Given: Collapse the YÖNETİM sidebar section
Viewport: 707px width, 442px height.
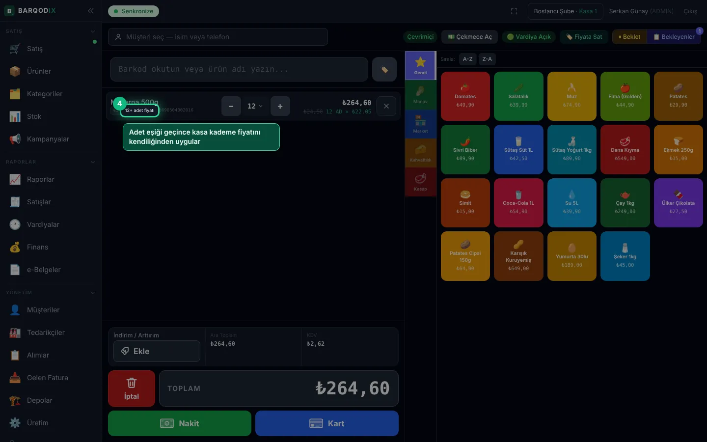Looking at the screenshot, I should point(93,293).
